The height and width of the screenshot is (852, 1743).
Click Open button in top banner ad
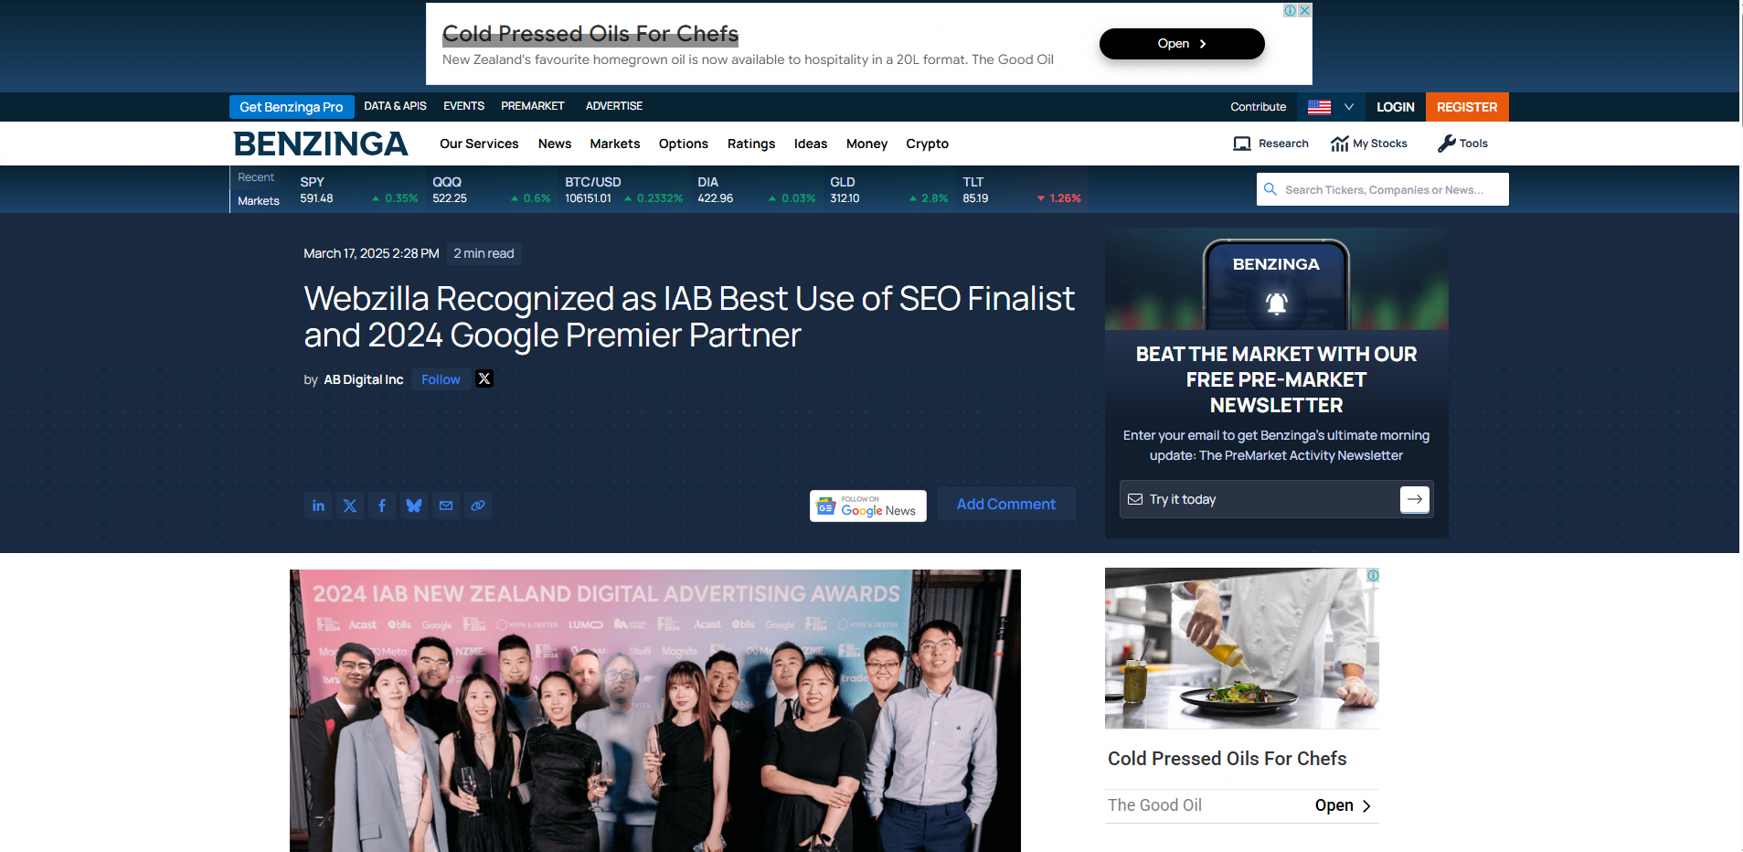pyautogui.click(x=1182, y=44)
